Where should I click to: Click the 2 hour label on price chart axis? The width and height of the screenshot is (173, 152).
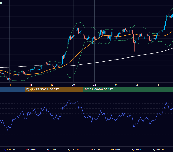(137, 85)
